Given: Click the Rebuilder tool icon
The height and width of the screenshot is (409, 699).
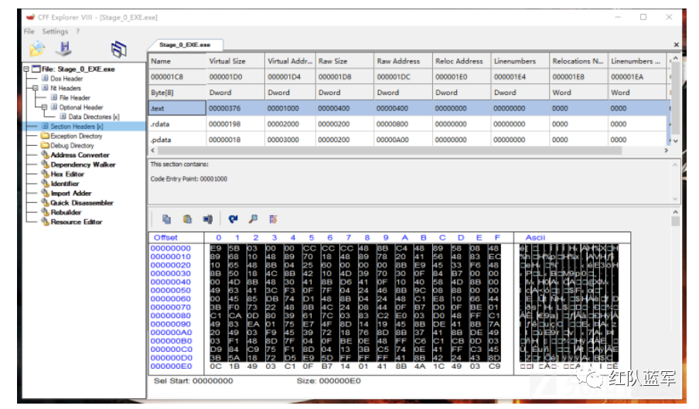Looking at the screenshot, I should [x=45, y=212].
